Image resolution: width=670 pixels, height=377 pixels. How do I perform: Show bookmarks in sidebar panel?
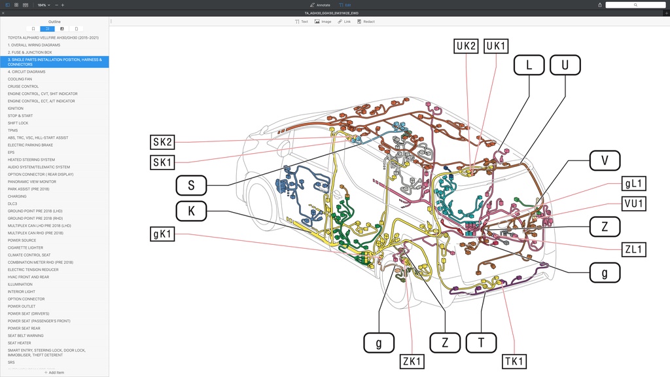[x=33, y=29]
